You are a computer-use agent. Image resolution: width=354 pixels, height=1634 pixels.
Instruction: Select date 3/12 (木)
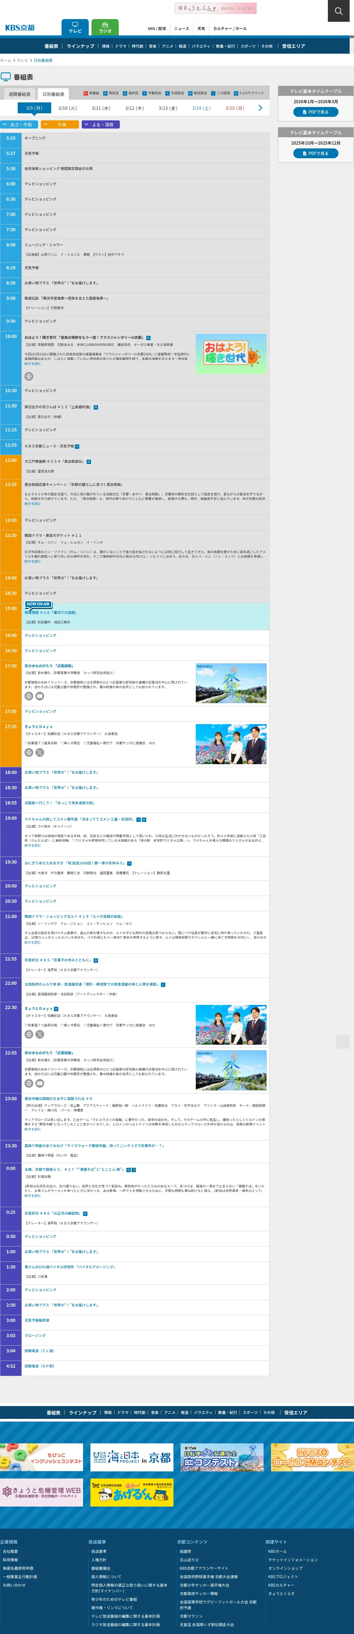click(135, 108)
